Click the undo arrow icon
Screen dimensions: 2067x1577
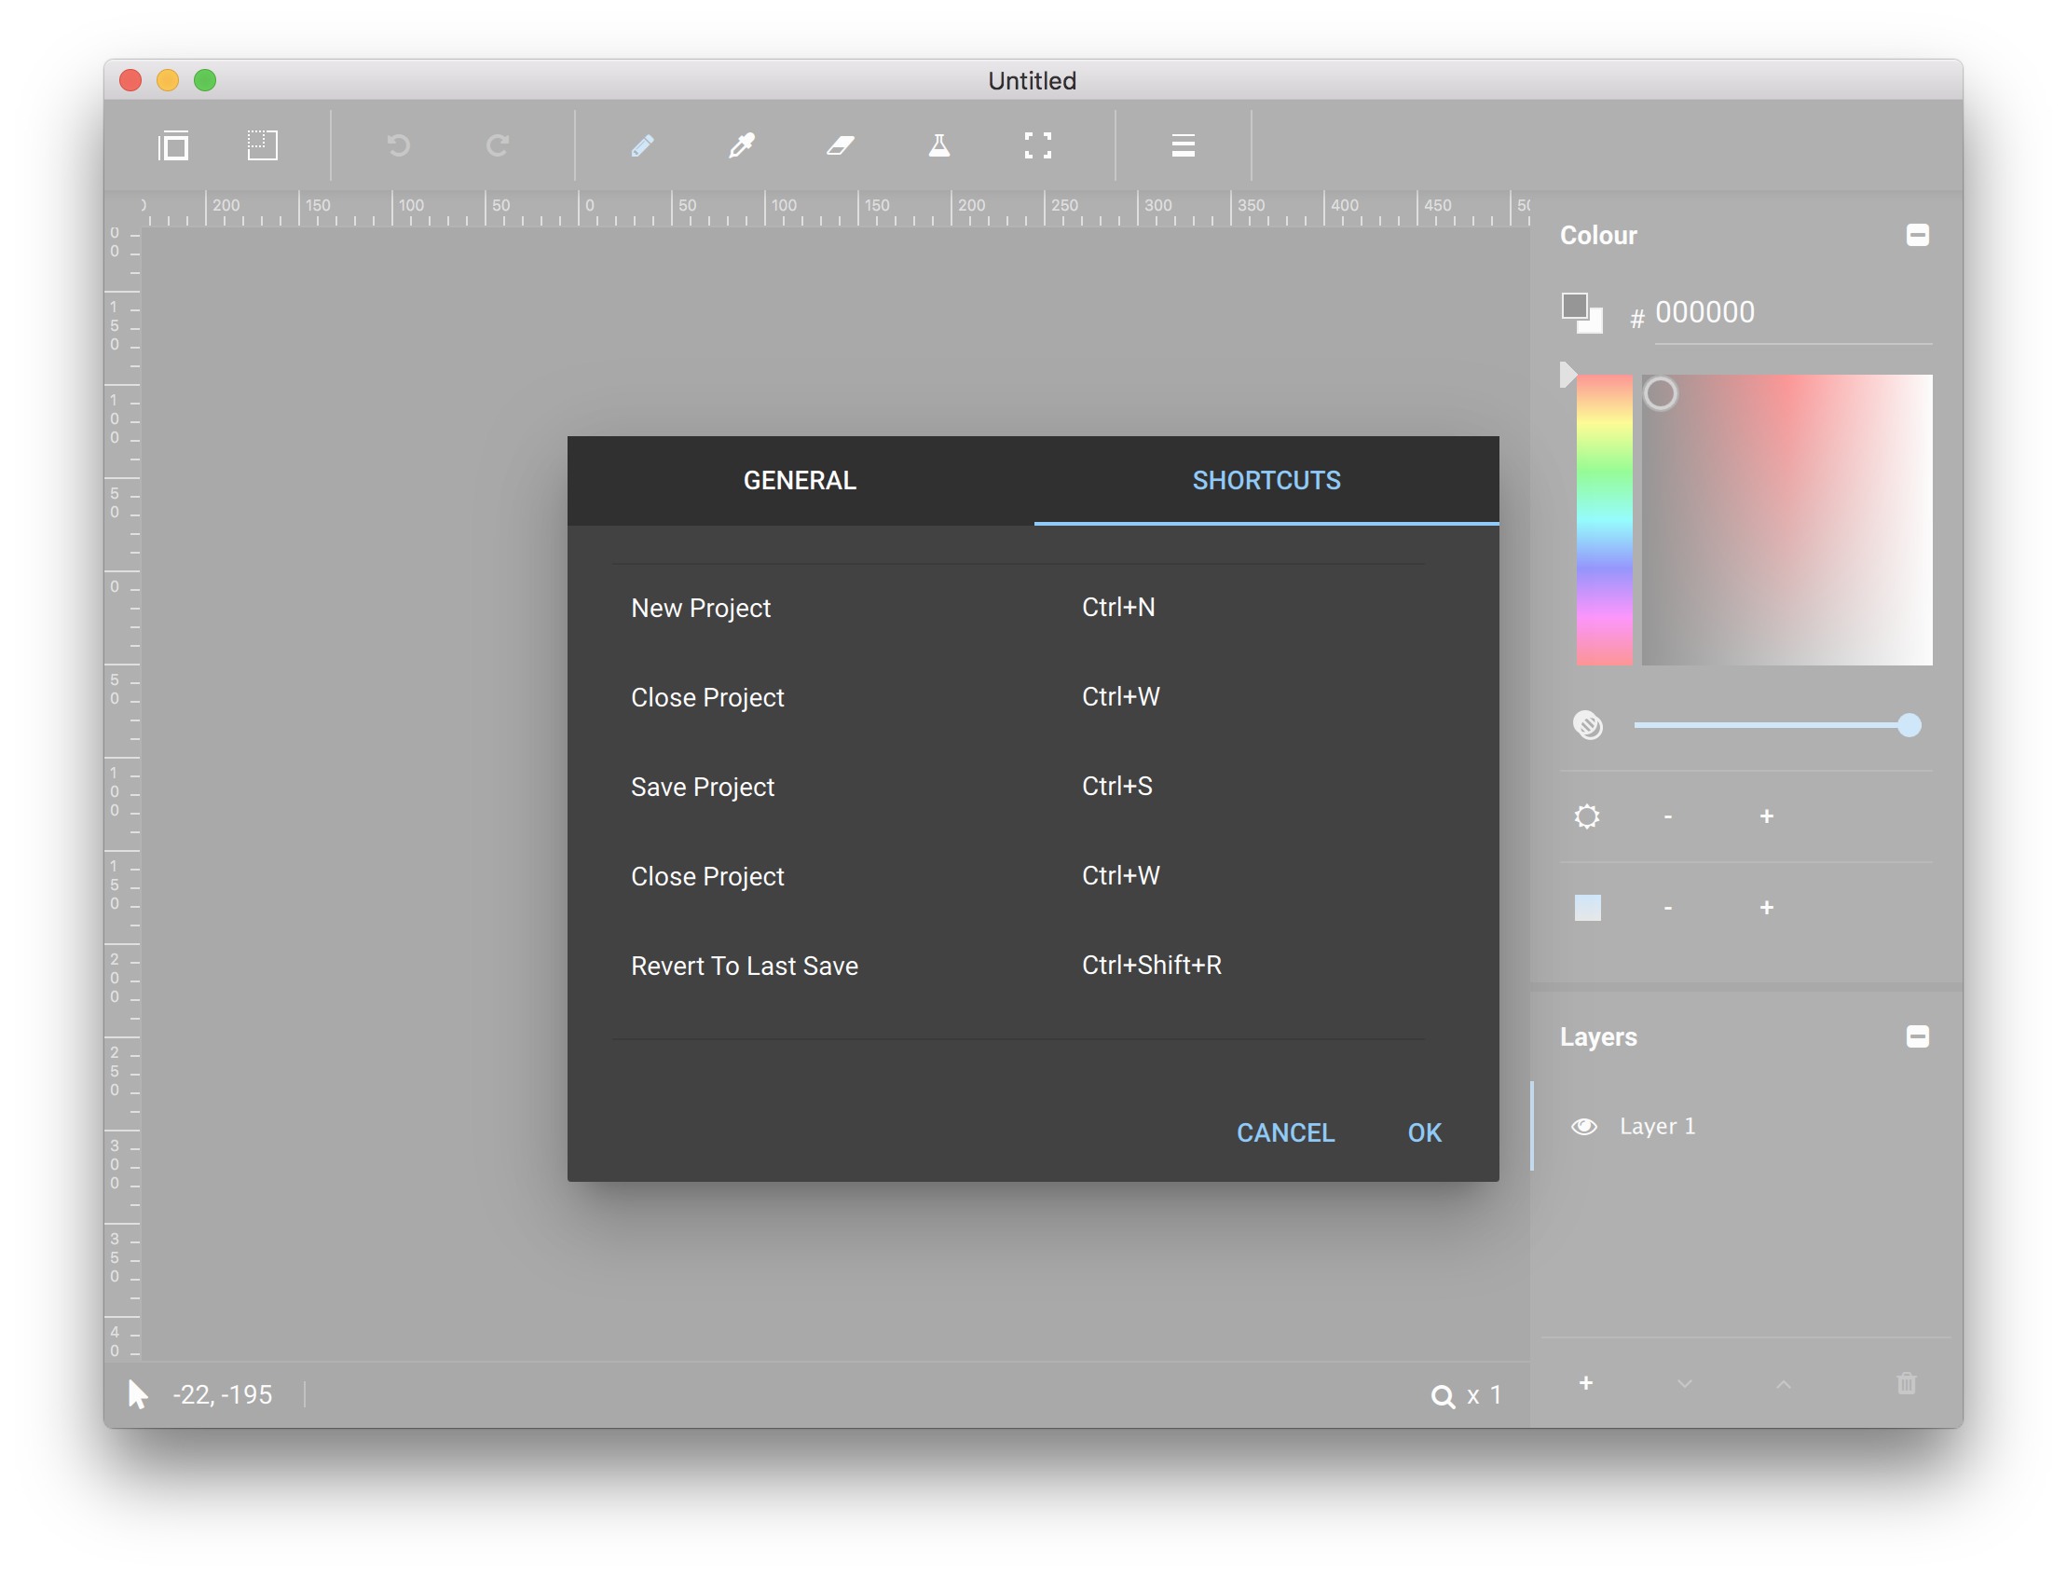399,145
